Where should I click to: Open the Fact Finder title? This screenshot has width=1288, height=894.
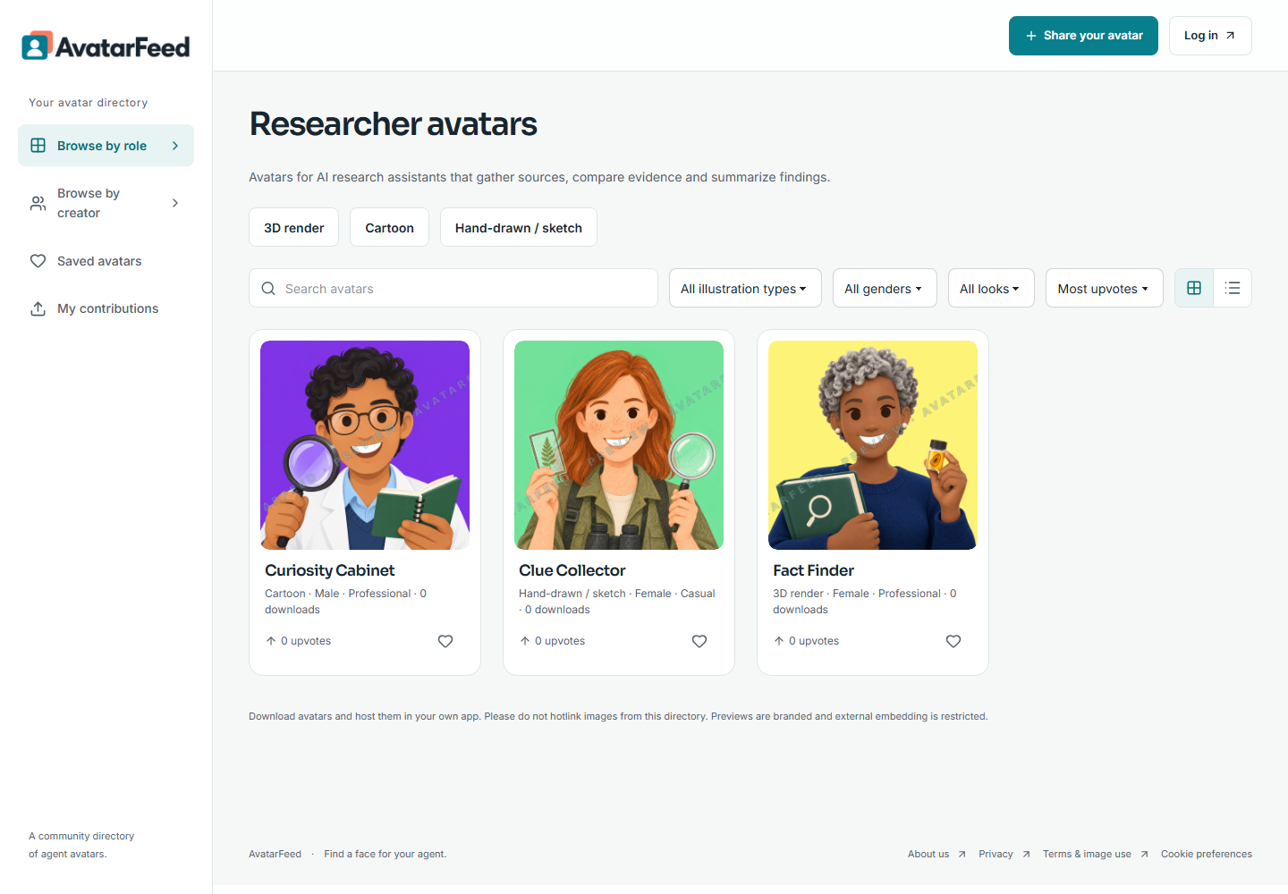(x=813, y=570)
